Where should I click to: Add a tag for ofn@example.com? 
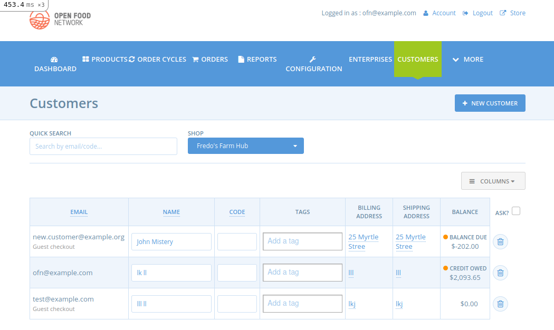(x=302, y=273)
